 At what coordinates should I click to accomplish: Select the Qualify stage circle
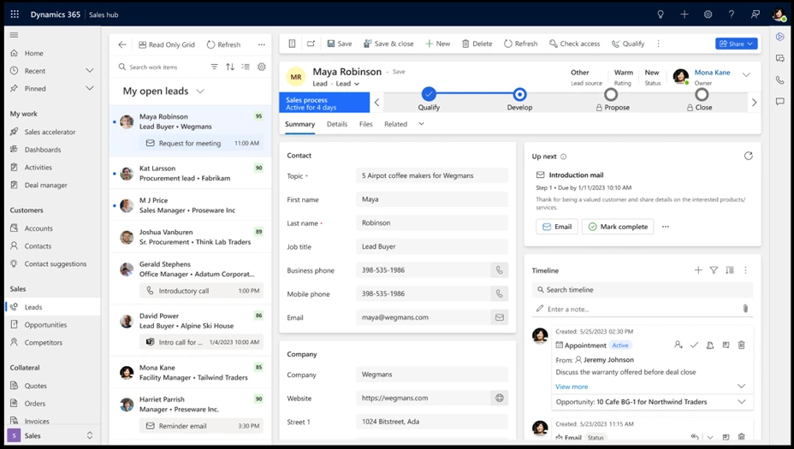click(429, 94)
